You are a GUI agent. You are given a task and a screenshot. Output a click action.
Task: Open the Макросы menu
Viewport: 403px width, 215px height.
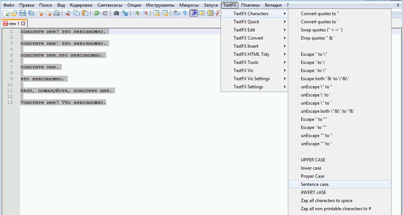coord(189,5)
